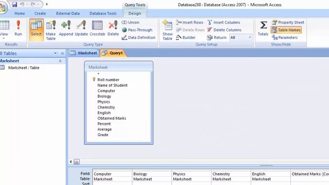The height and width of the screenshot is (185, 329).
Task: Toggle the Property Sheet pane
Action: click(288, 22)
